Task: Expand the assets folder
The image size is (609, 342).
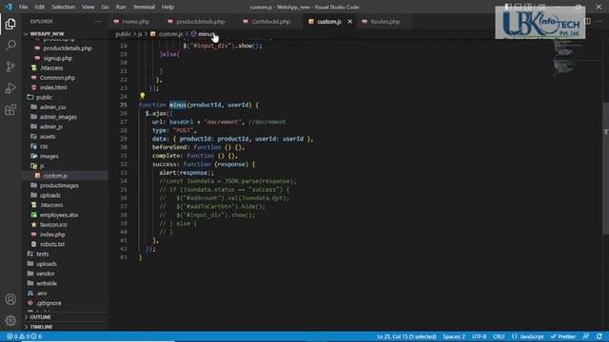Action: (x=48, y=137)
